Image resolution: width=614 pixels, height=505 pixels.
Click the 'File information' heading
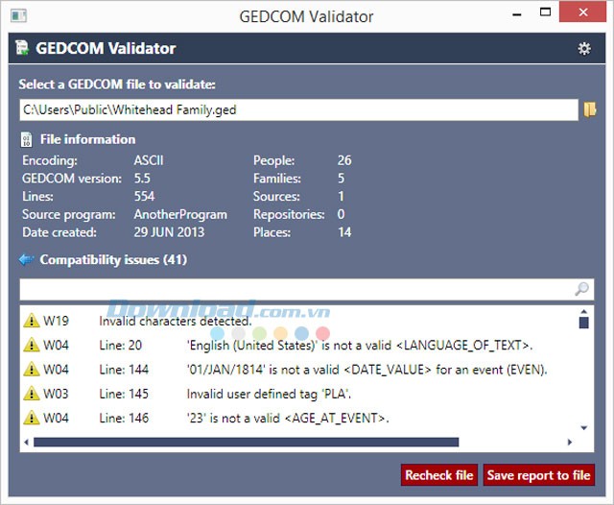[x=87, y=139]
